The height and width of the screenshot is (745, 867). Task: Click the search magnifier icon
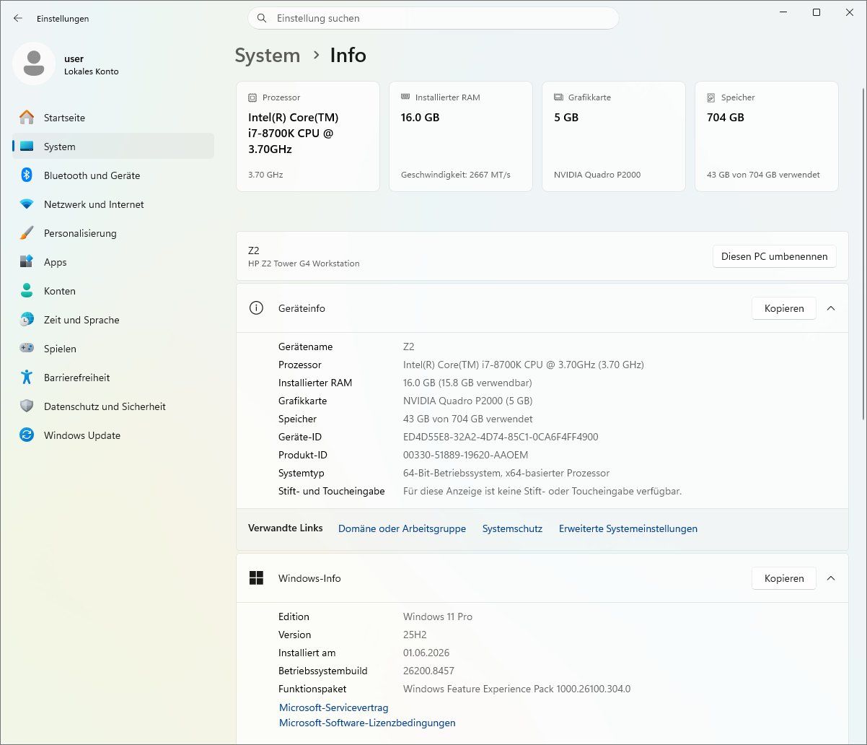262,18
